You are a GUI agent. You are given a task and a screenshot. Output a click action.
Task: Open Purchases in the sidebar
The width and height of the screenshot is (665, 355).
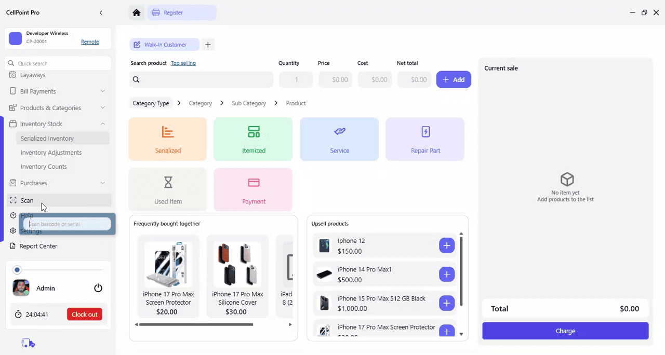click(x=33, y=183)
